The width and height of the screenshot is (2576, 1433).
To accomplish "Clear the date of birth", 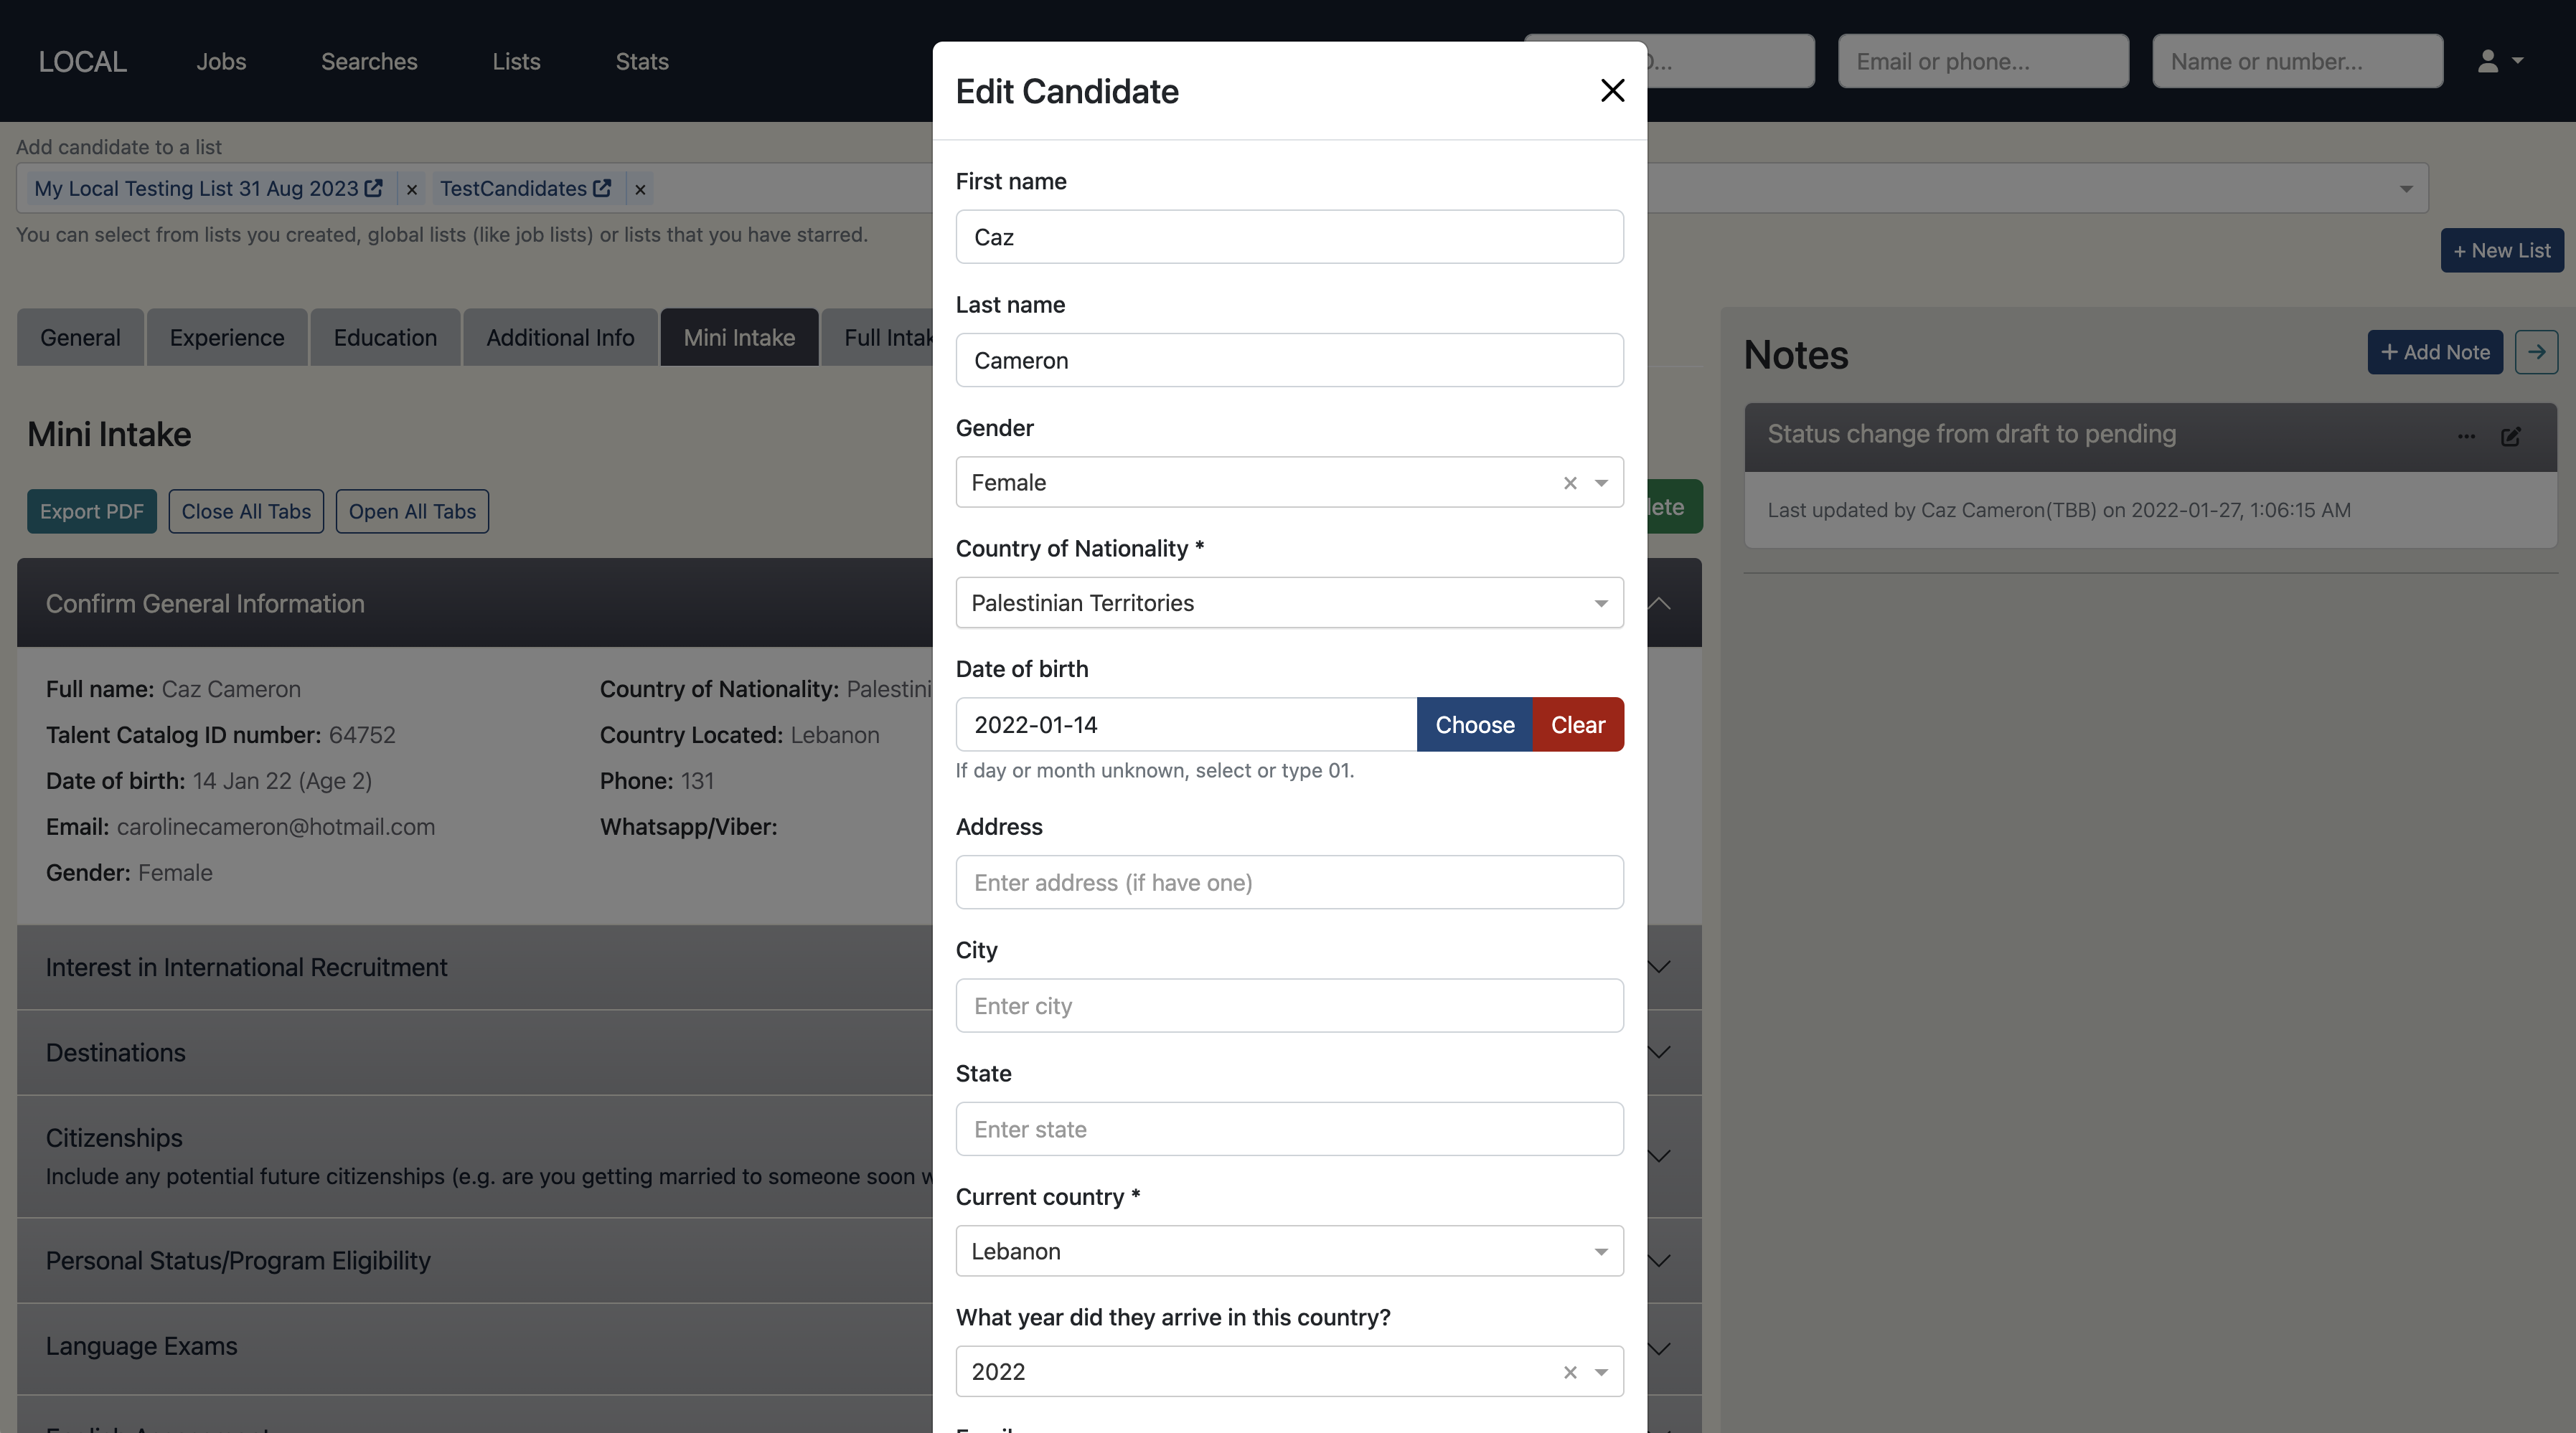I will pyautogui.click(x=1577, y=726).
